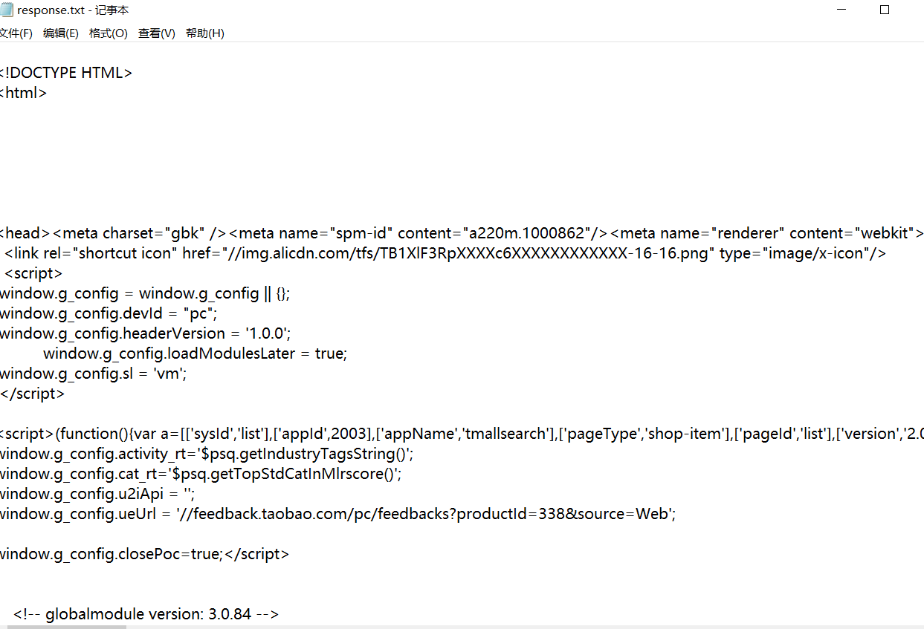Open the 文件(F) menu
Image resolution: width=924 pixels, height=629 pixels.
pyautogui.click(x=16, y=33)
